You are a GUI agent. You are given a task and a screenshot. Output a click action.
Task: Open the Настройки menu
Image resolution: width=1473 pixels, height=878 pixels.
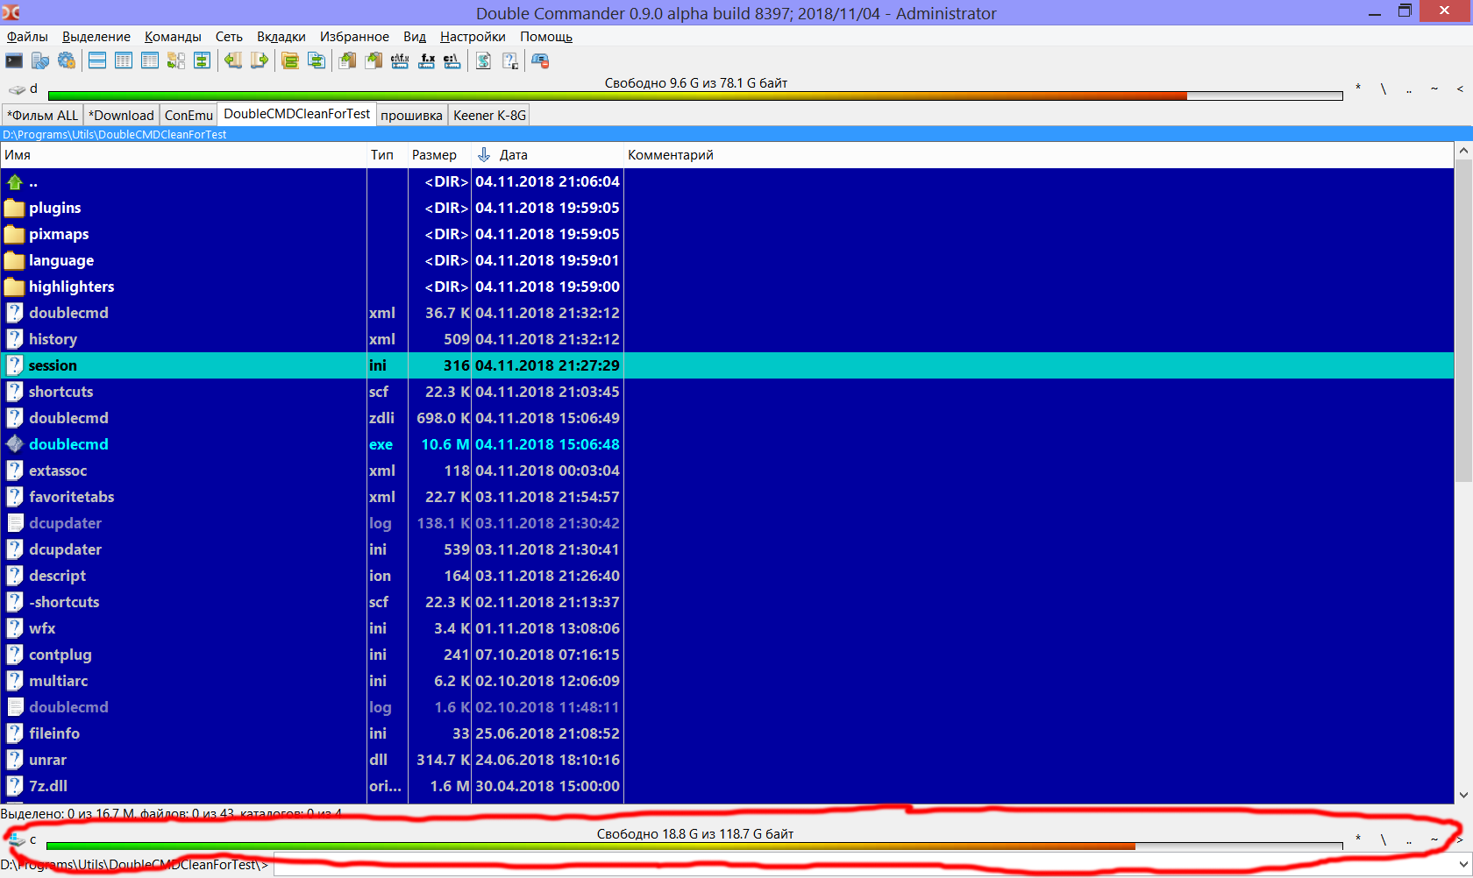[473, 37]
